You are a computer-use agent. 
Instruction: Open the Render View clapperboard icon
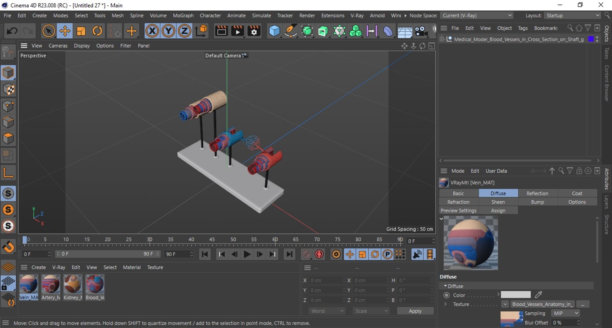221,31
